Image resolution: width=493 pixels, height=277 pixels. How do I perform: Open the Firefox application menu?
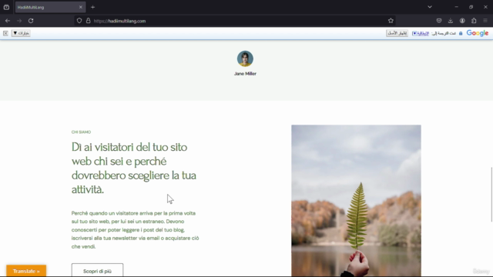coord(485,21)
